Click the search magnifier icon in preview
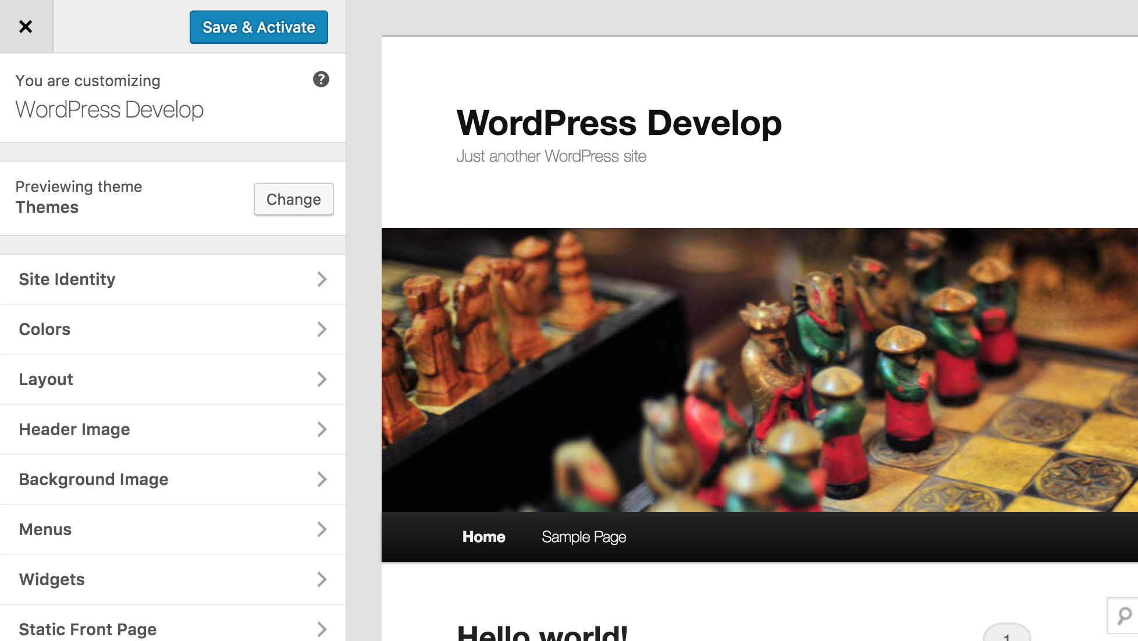 [1125, 615]
